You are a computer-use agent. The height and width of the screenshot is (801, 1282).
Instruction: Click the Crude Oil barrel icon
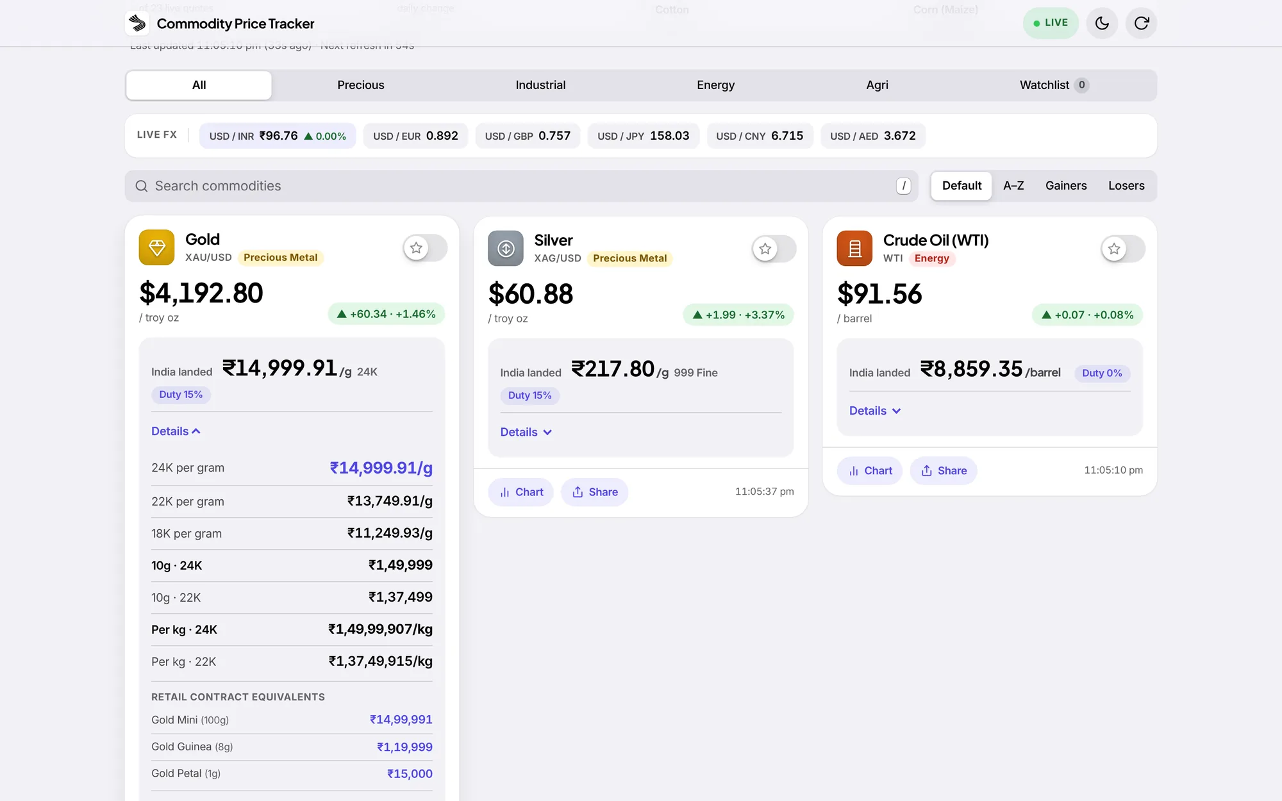click(x=854, y=249)
